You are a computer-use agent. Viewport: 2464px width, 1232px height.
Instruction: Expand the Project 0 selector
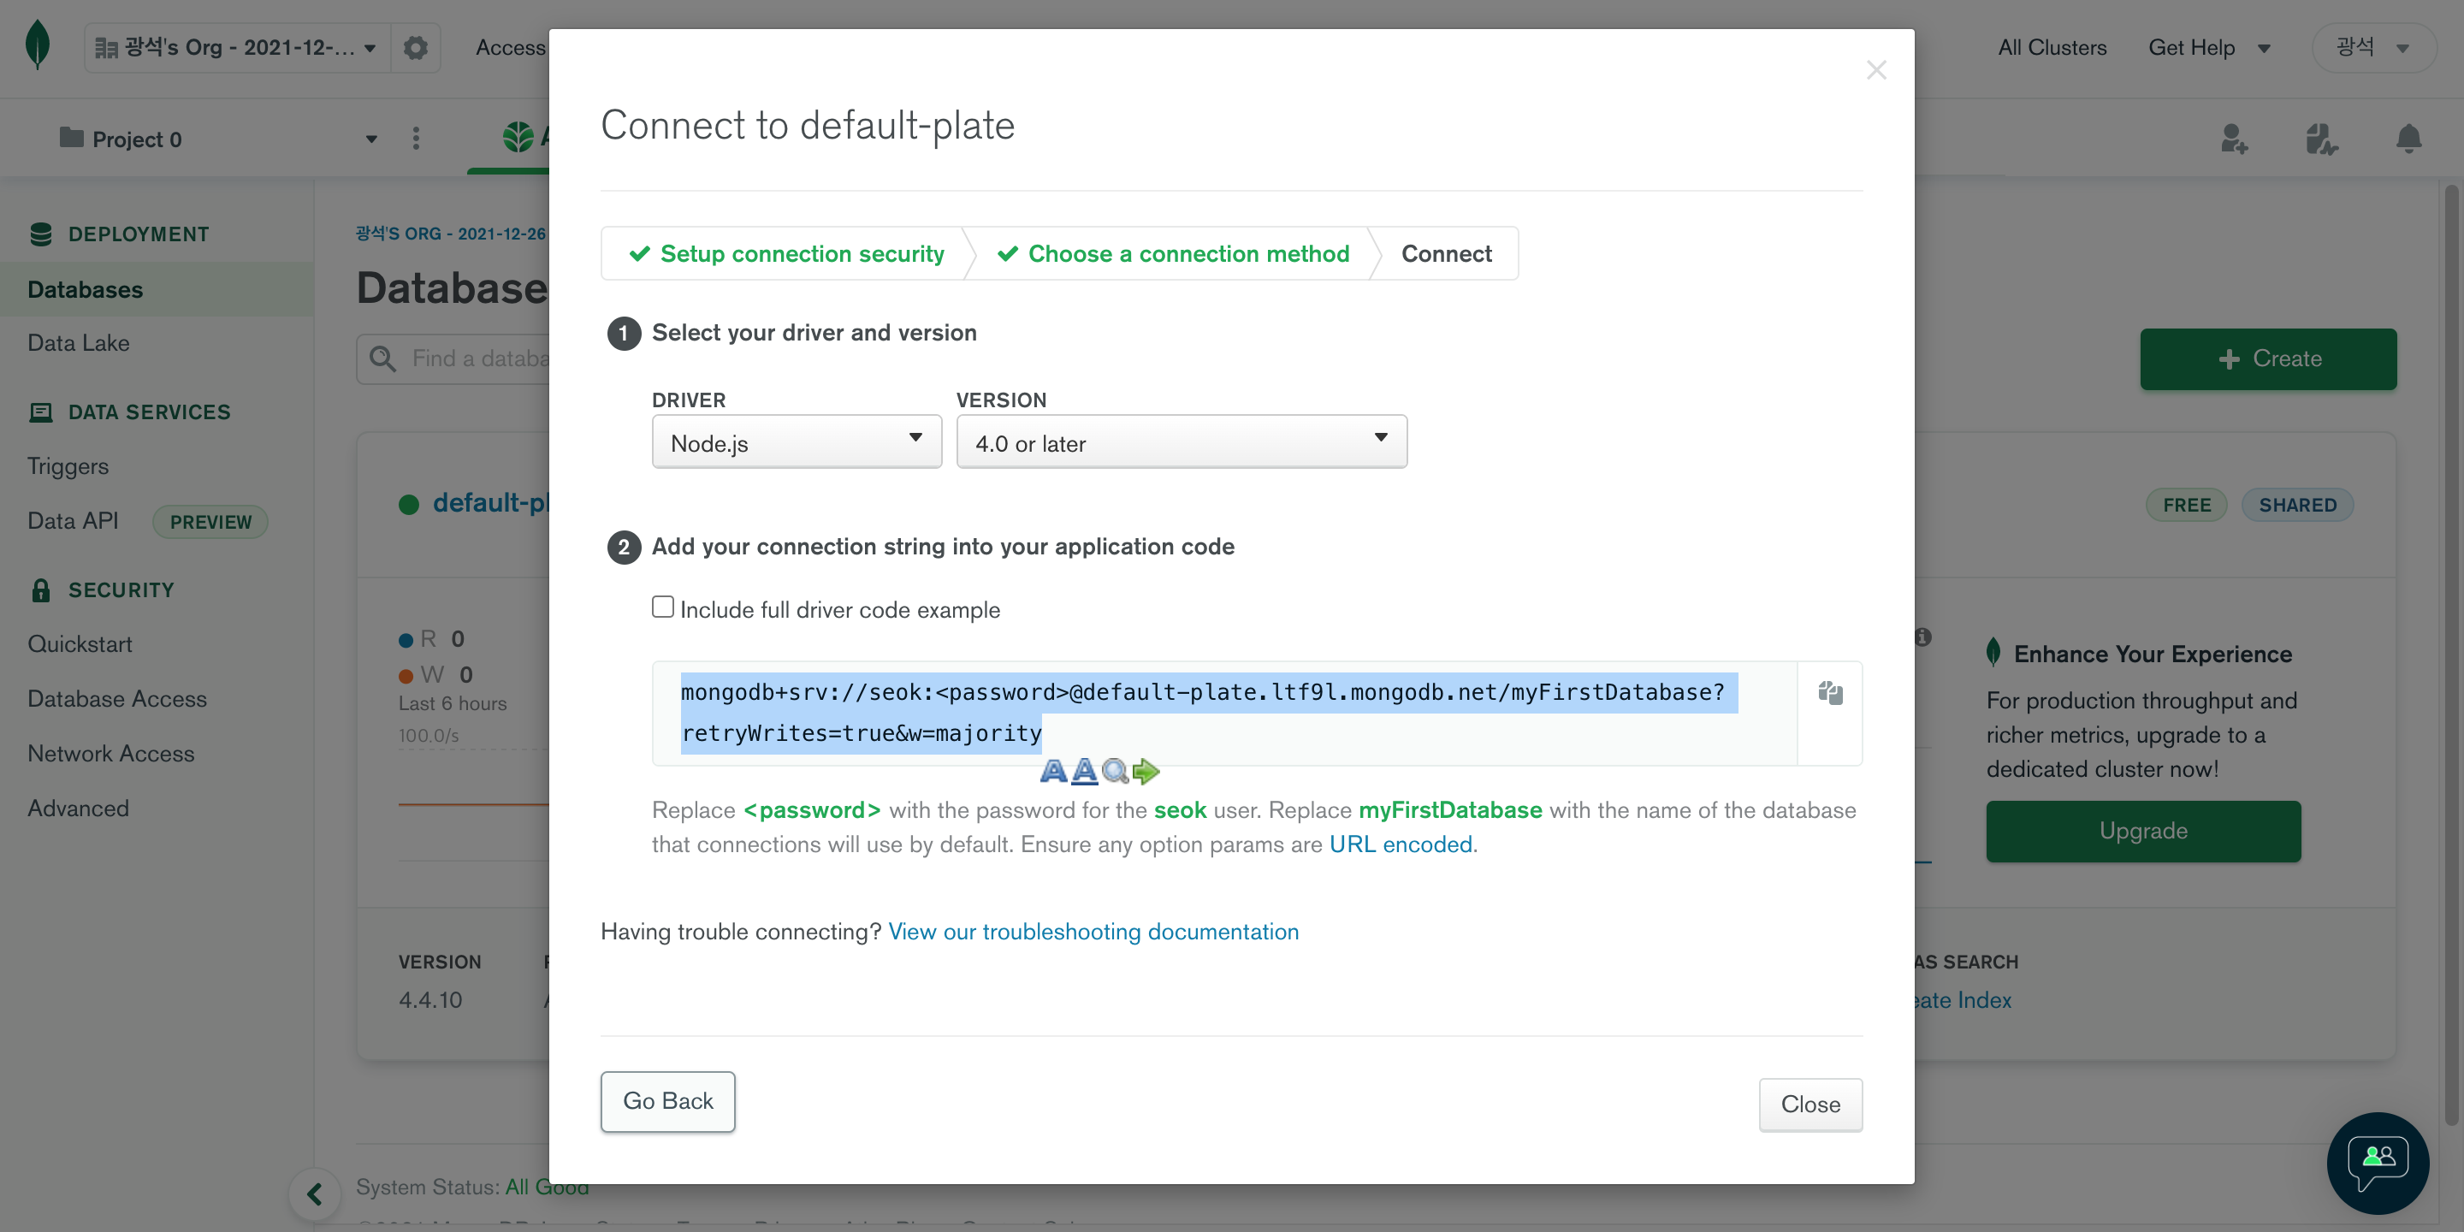(218, 139)
